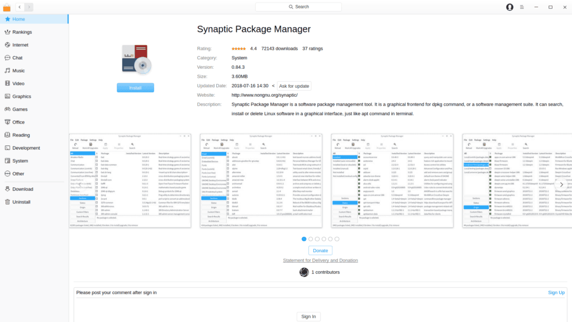
Task: Open the third Synaptic screenshot thumbnail
Action: (392, 181)
